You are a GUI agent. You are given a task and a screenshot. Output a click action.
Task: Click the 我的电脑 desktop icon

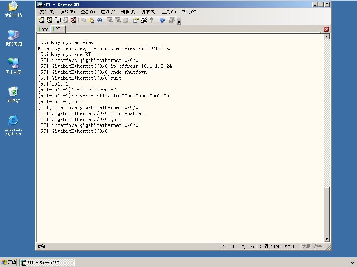point(14,38)
